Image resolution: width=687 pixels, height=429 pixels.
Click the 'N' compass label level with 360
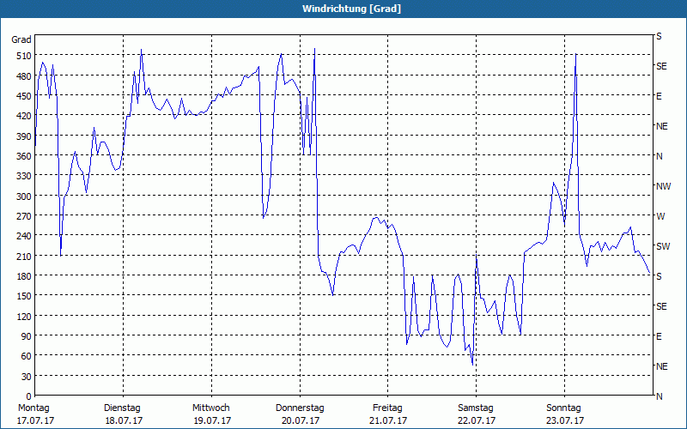click(x=660, y=156)
